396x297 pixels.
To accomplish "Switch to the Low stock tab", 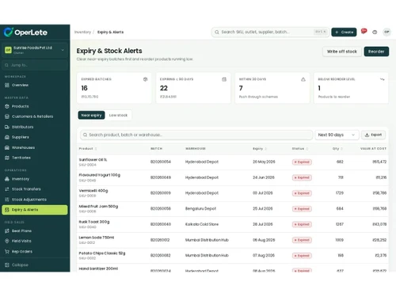I will [118, 115].
